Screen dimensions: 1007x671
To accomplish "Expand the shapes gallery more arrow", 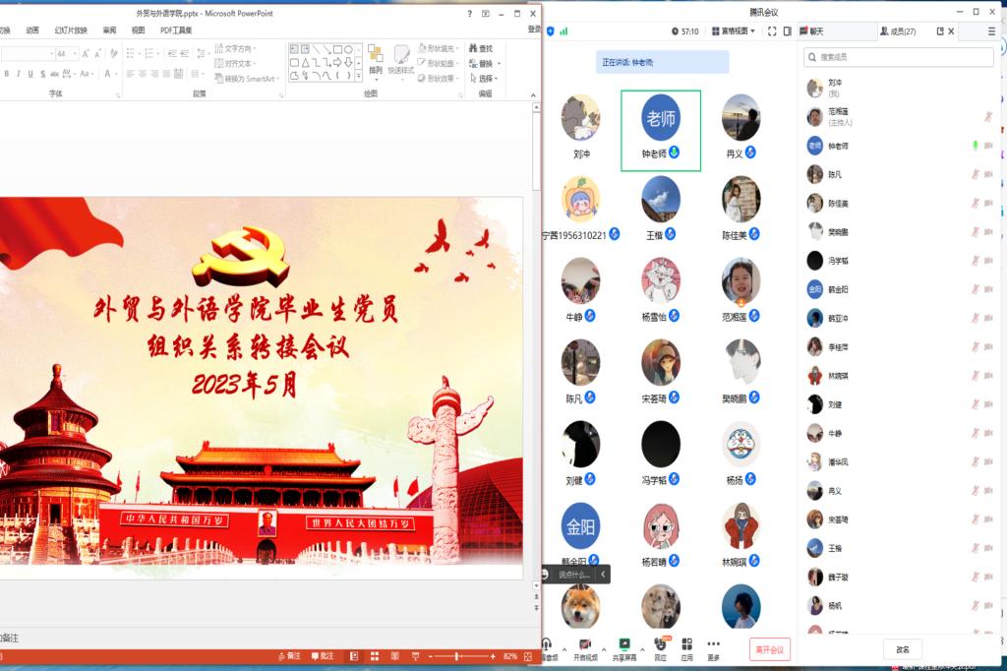I will [358, 77].
